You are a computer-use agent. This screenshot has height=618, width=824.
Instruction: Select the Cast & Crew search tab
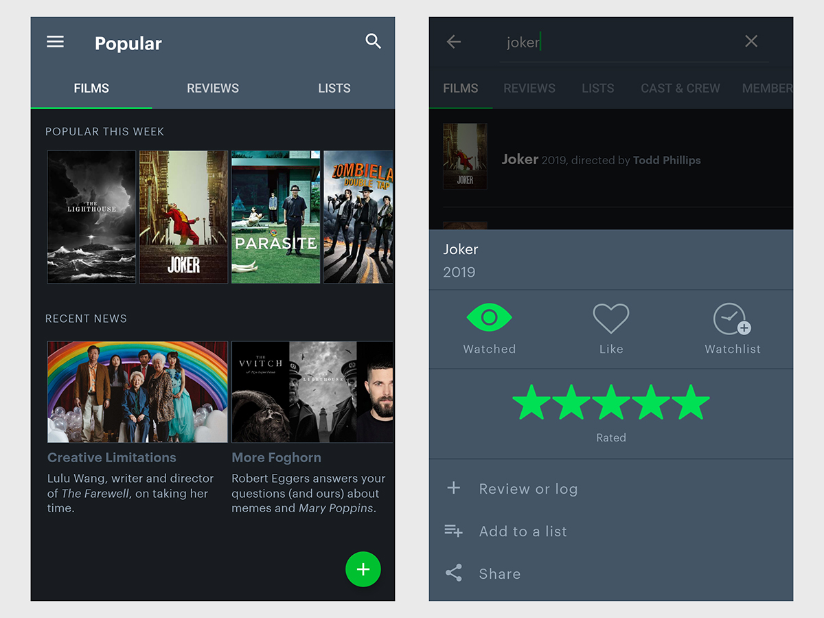(680, 89)
